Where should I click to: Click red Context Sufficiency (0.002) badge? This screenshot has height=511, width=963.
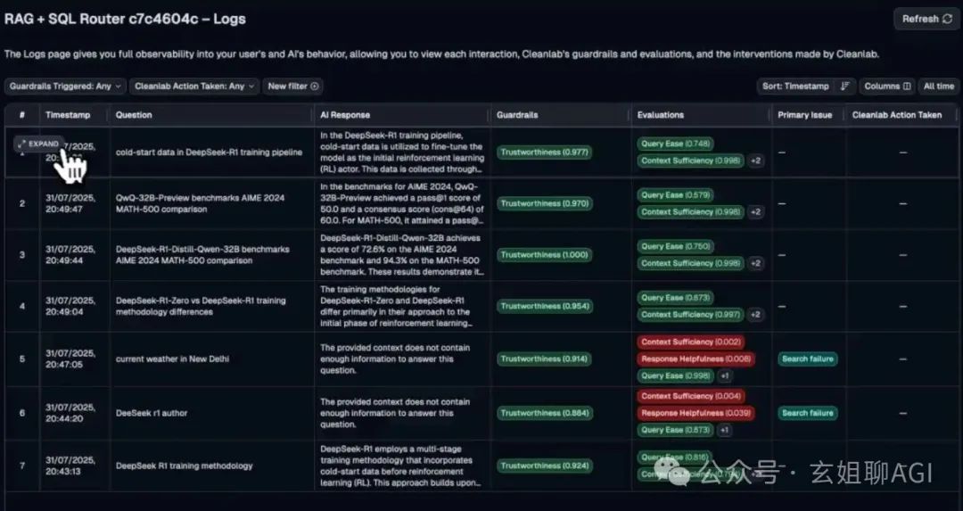coord(691,342)
